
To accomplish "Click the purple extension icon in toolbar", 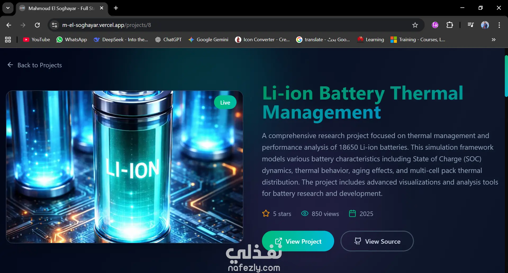I will pyautogui.click(x=435, y=25).
